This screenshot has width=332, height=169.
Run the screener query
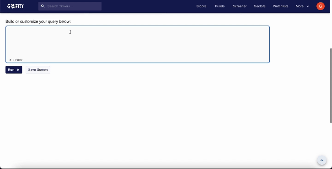coord(14,69)
